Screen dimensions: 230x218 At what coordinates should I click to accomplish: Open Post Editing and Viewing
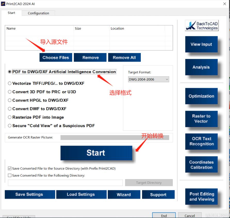(x=201, y=197)
